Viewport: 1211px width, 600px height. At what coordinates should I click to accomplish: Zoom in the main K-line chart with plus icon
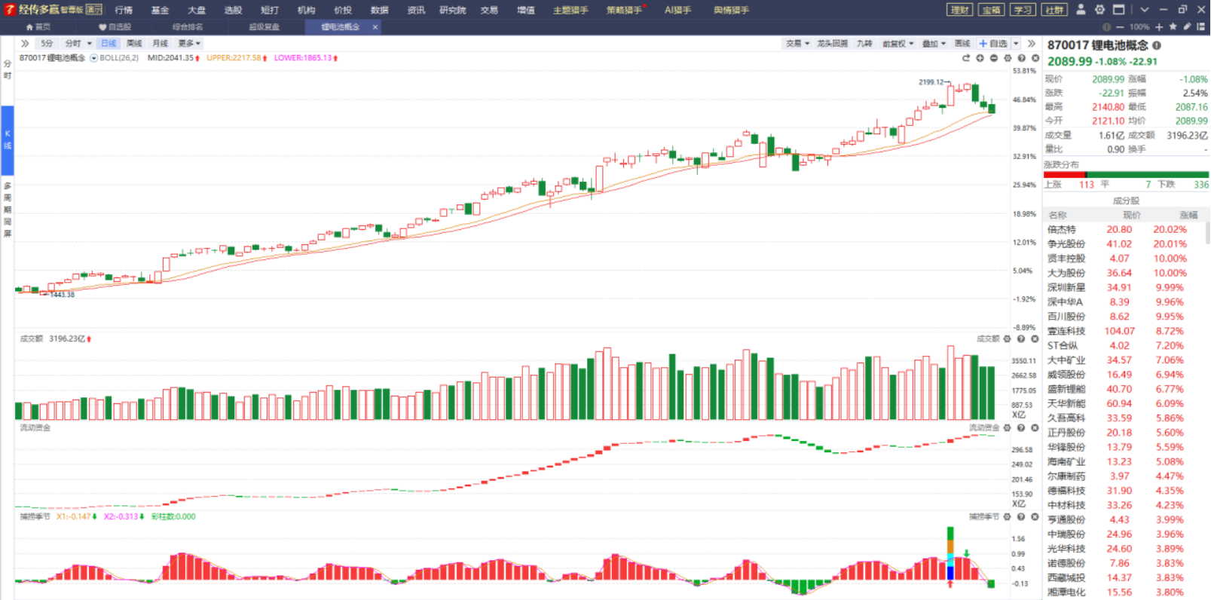[x=980, y=58]
